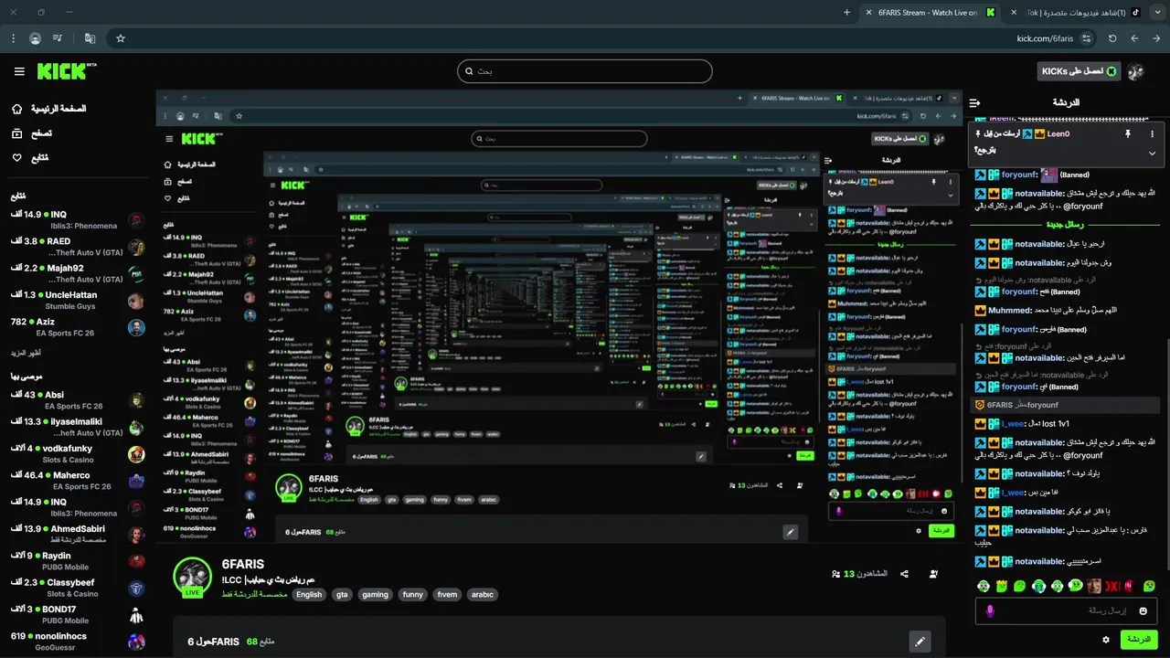Open 6FARIS channel avatar with LIVE badge
The height and width of the screenshot is (658, 1170).
193,577
